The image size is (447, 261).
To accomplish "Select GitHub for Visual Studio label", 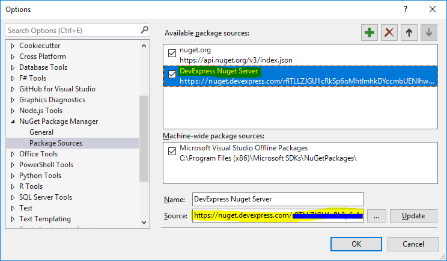I will click(x=57, y=89).
